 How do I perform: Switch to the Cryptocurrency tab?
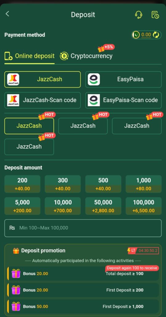86,56
